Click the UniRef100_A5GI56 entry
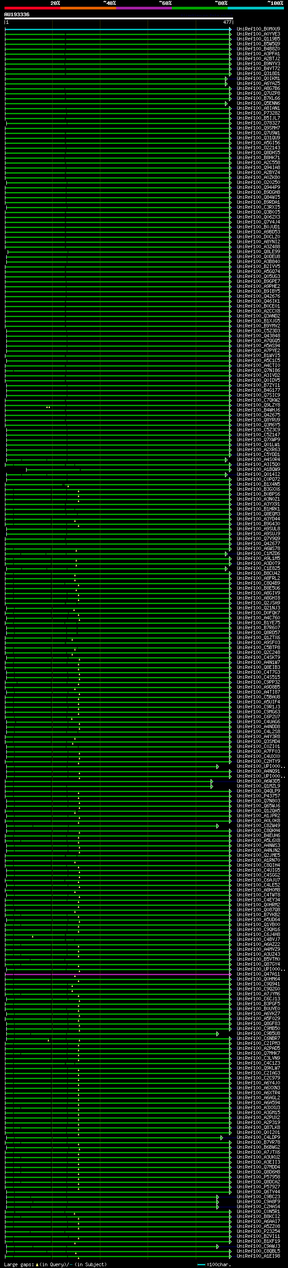 click(x=258, y=143)
